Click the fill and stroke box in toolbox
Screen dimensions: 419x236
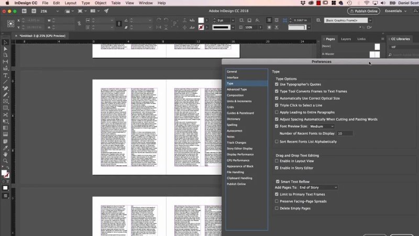(x=5, y=174)
